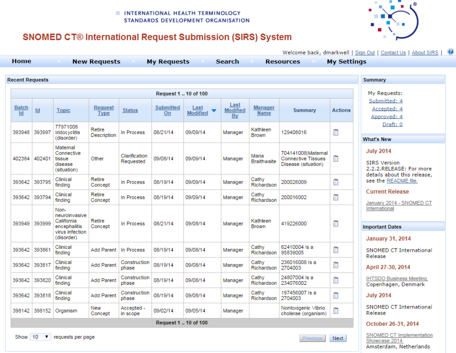456x353 pixels.
Task: View Submitted: 4 requests link
Action: coord(386,101)
